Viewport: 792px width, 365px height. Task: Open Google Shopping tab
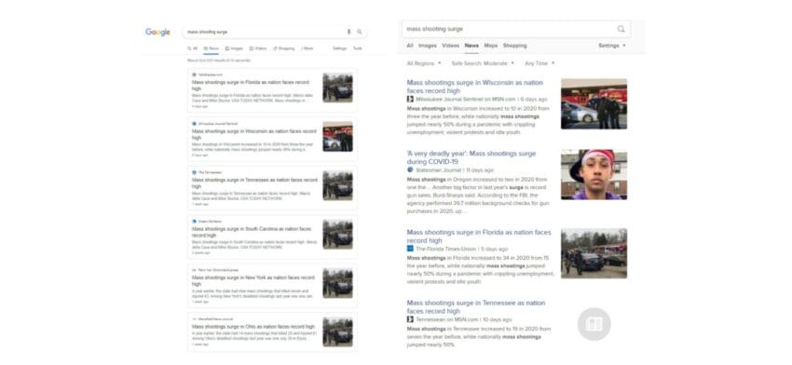point(284,48)
